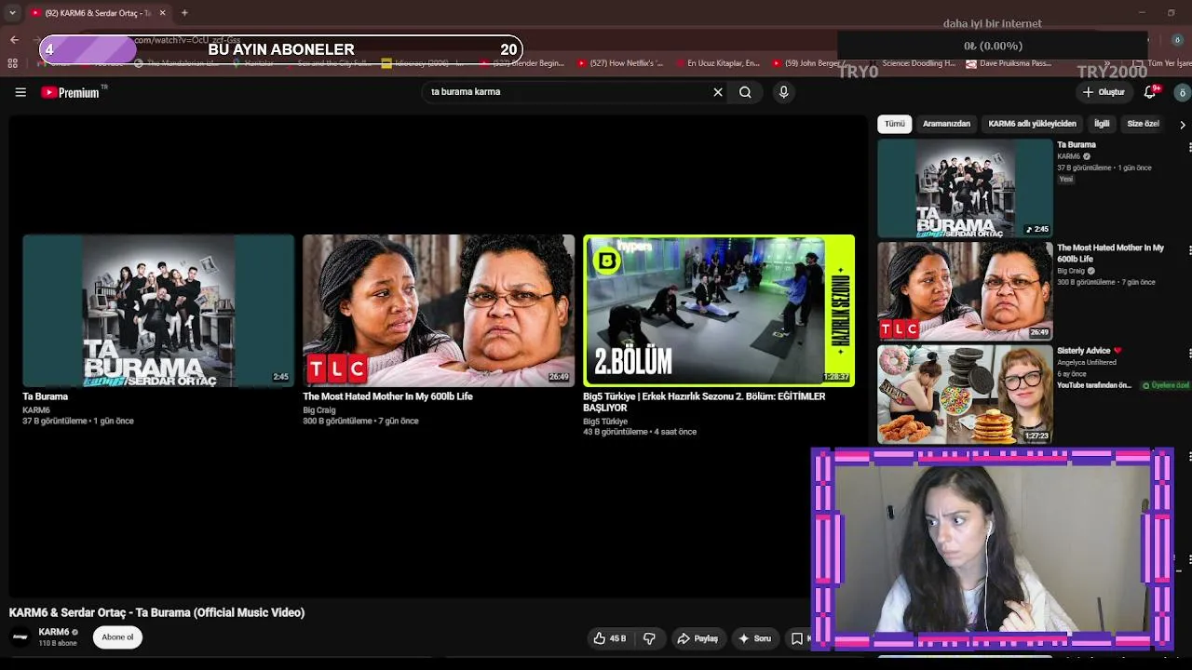Screen dimensions: 1192x670
Task: Open the 'How Netflix's' bookmark
Action: coord(621,63)
